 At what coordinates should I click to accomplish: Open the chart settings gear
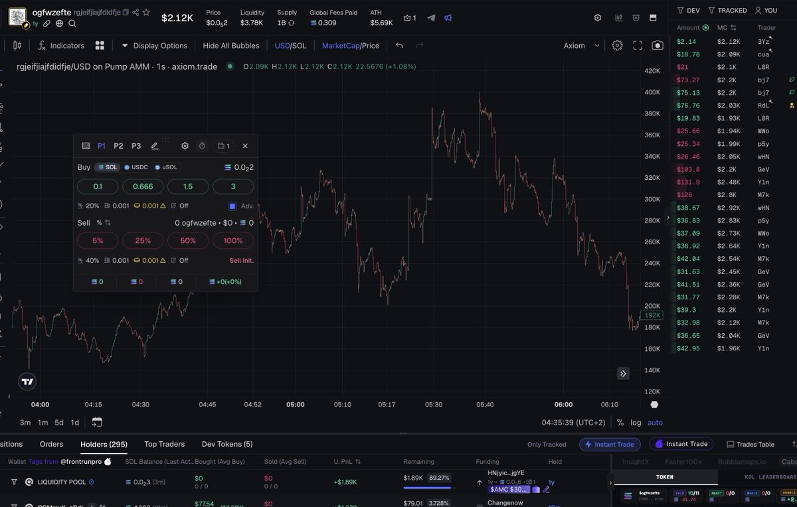pos(617,45)
